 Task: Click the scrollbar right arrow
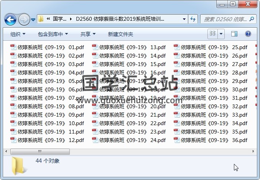tap(253, 151)
